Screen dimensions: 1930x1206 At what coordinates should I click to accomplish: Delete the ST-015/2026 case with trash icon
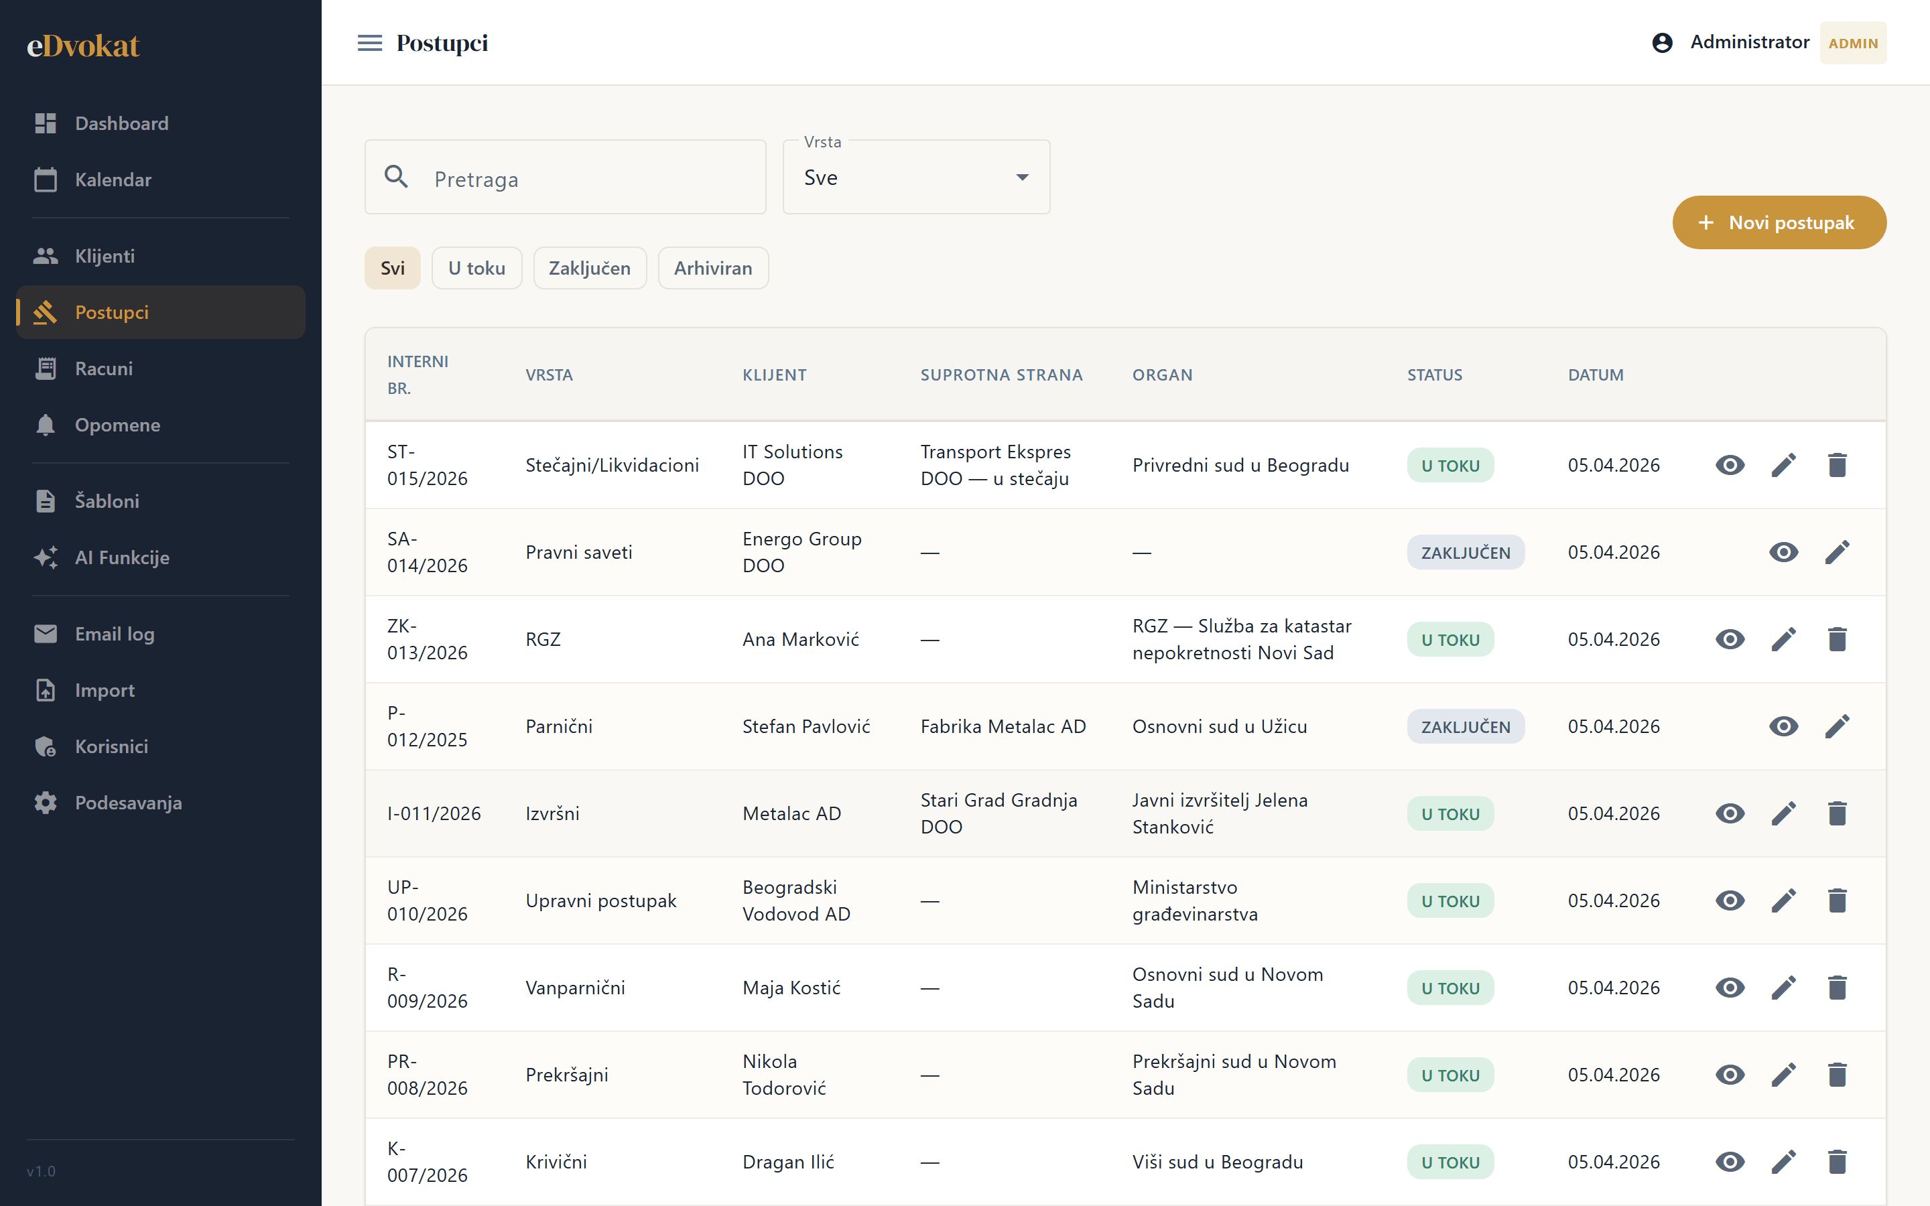1837,465
